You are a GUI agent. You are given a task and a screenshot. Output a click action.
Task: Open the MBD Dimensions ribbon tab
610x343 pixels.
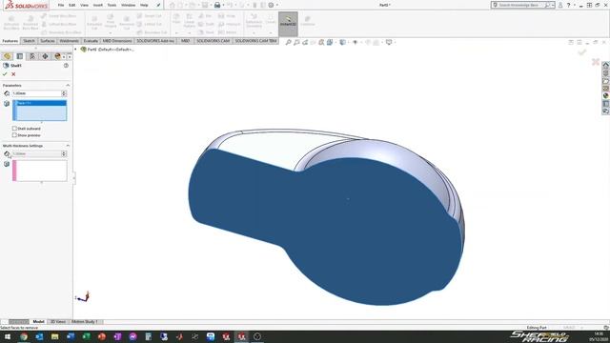117,41
